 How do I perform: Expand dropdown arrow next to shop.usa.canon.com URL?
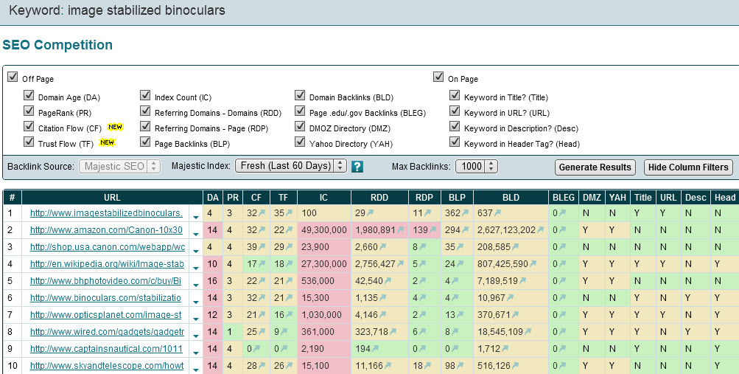pos(195,250)
